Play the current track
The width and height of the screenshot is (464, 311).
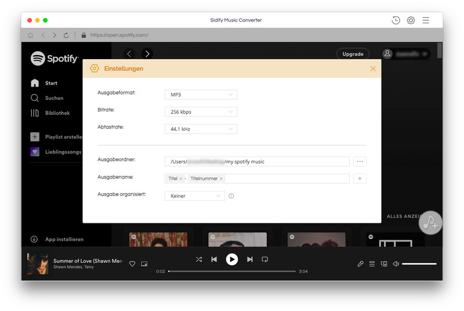coord(231,259)
